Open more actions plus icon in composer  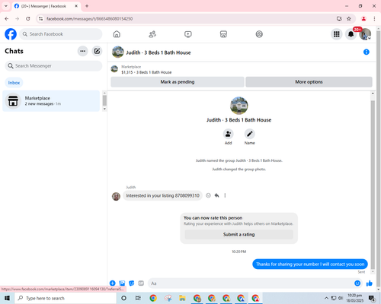coord(113,283)
